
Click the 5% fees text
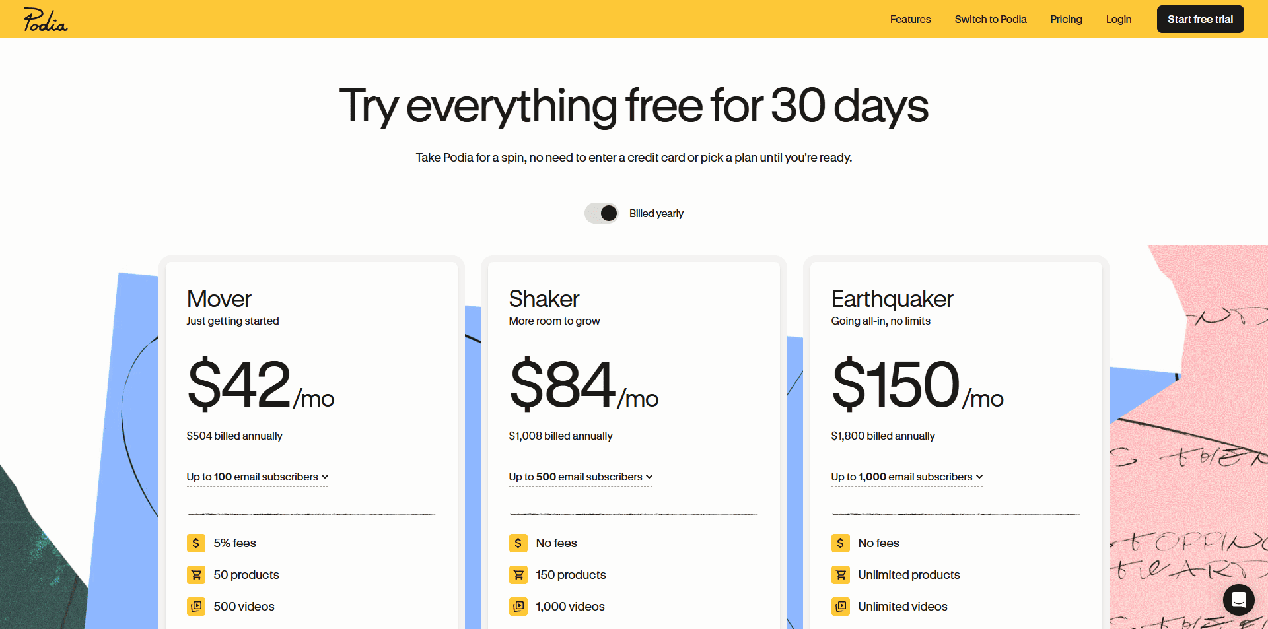[x=234, y=543]
